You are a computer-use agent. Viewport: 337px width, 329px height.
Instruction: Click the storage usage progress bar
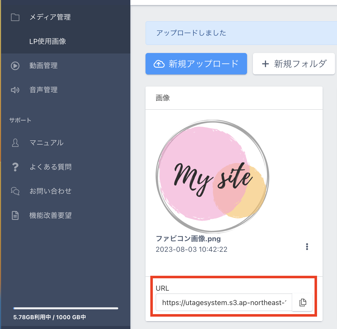[66, 308]
